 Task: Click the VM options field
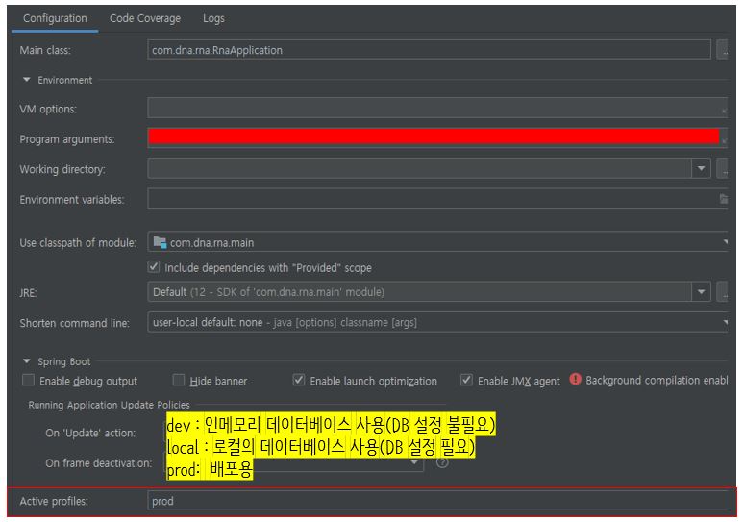(437, 109)
